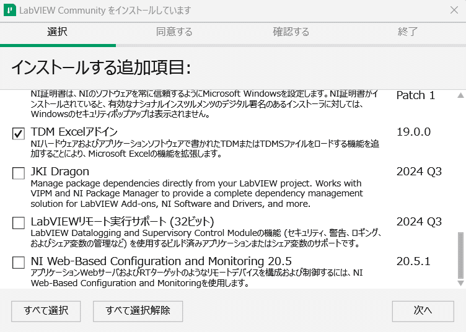Click the 20.5.1 version text
The width and height of the screenshot is (466, 332).
413,261
